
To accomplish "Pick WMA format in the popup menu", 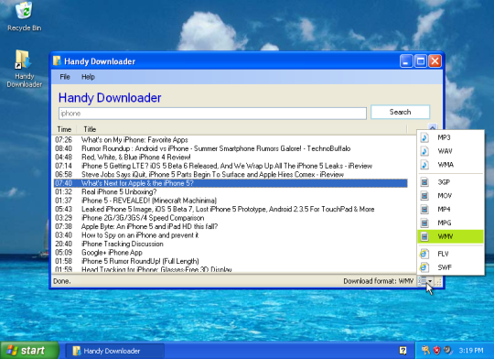I will 450,165.
